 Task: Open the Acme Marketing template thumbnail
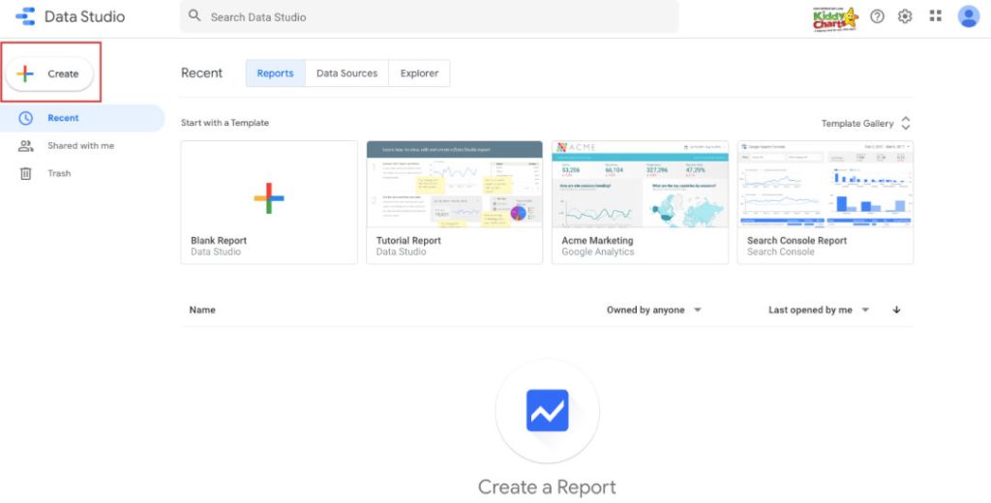click(641, 184)
